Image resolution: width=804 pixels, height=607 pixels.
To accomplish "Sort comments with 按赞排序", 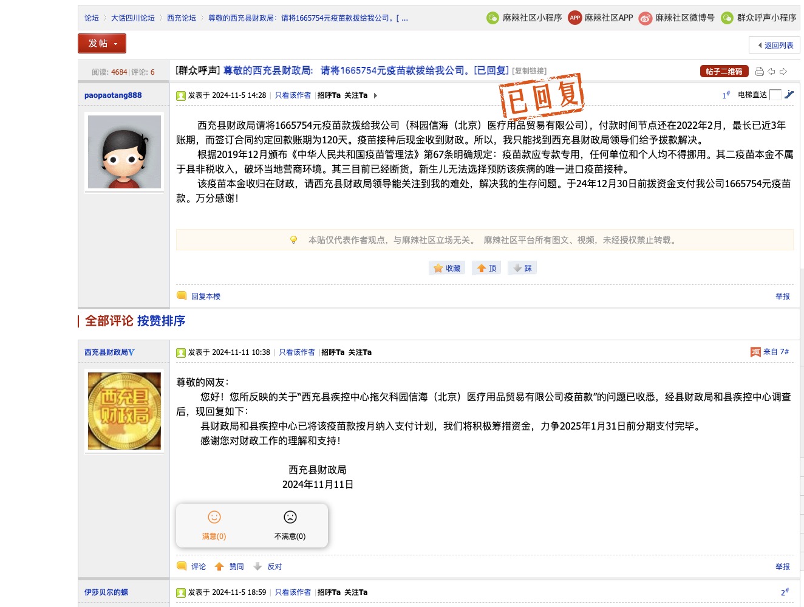I will coord(161,321).
